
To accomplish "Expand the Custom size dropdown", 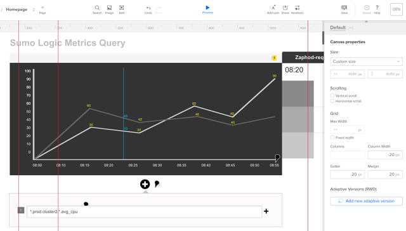I will [x=366, y=62].
